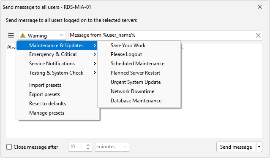
Task: Increase the close-after time with up arrow
Action: tap(88, 145)
